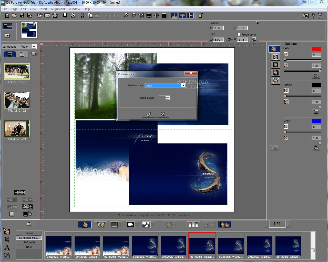The image size is (328, 262).
Task: Click the filmstrip icon in toolbar
Action: tap(65, 16)
